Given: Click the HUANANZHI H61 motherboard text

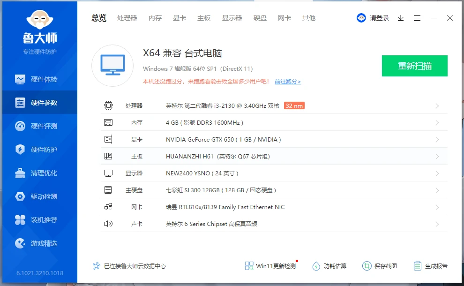Looking at the screenshot, I should point(218,156).
